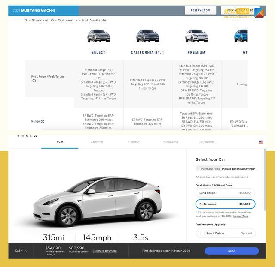Screen dimensions: 275x267
Task: Open the Peak Power/Peak Torque info icon
Action: [34, 81]
